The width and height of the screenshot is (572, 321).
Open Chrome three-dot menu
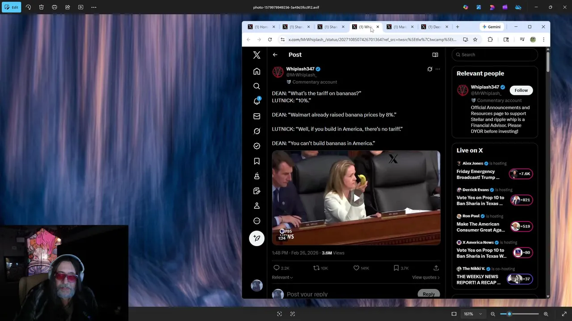click(543, 39)
